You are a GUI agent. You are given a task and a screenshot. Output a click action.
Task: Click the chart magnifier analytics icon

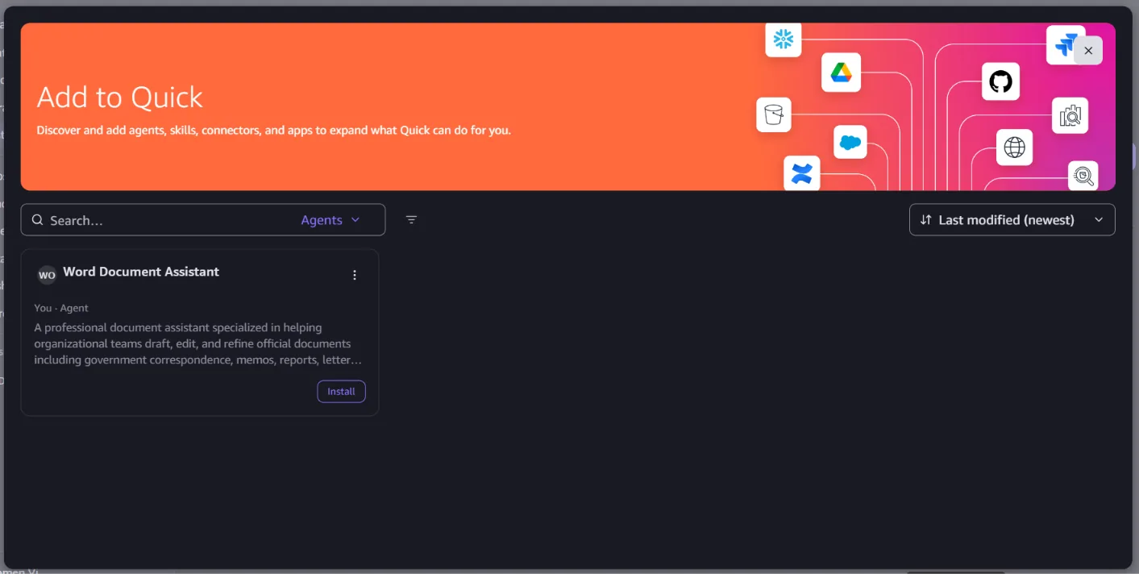1070,115
